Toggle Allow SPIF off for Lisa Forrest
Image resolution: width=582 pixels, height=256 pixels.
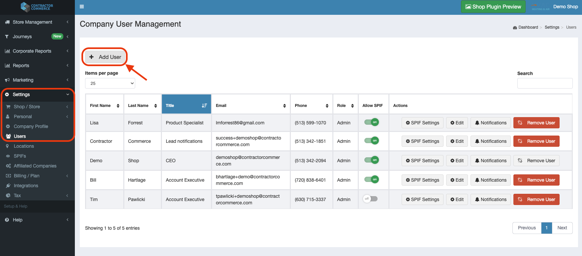pyautogui.click(x=371, y=122)
